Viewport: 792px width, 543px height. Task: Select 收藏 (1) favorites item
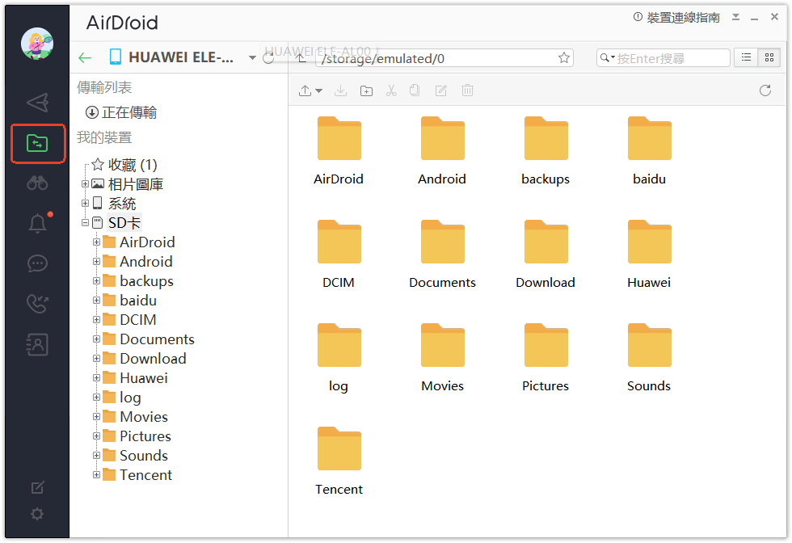tap(124, 165)
